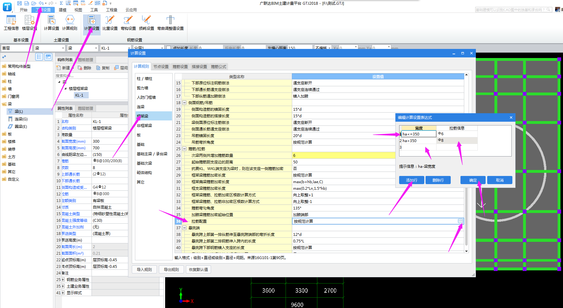Click 取消 button in expression dialog

pyautogui.click(x=500, y=180)
